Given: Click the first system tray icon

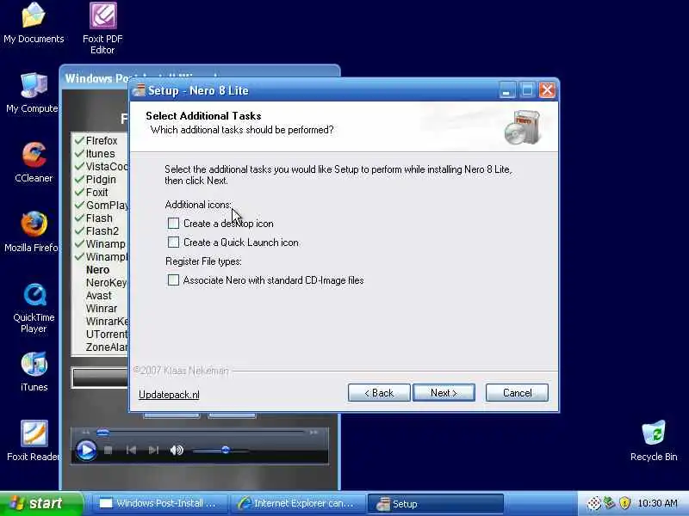Looking at the screenshot, I should (x=593, y=503).
